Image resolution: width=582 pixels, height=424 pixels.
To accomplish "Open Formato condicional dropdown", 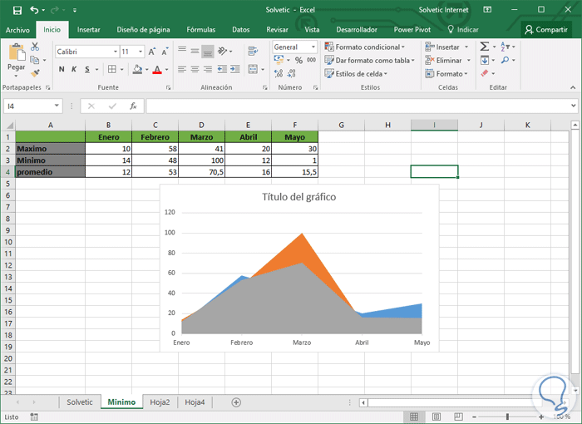I will (x=364, y=47).
